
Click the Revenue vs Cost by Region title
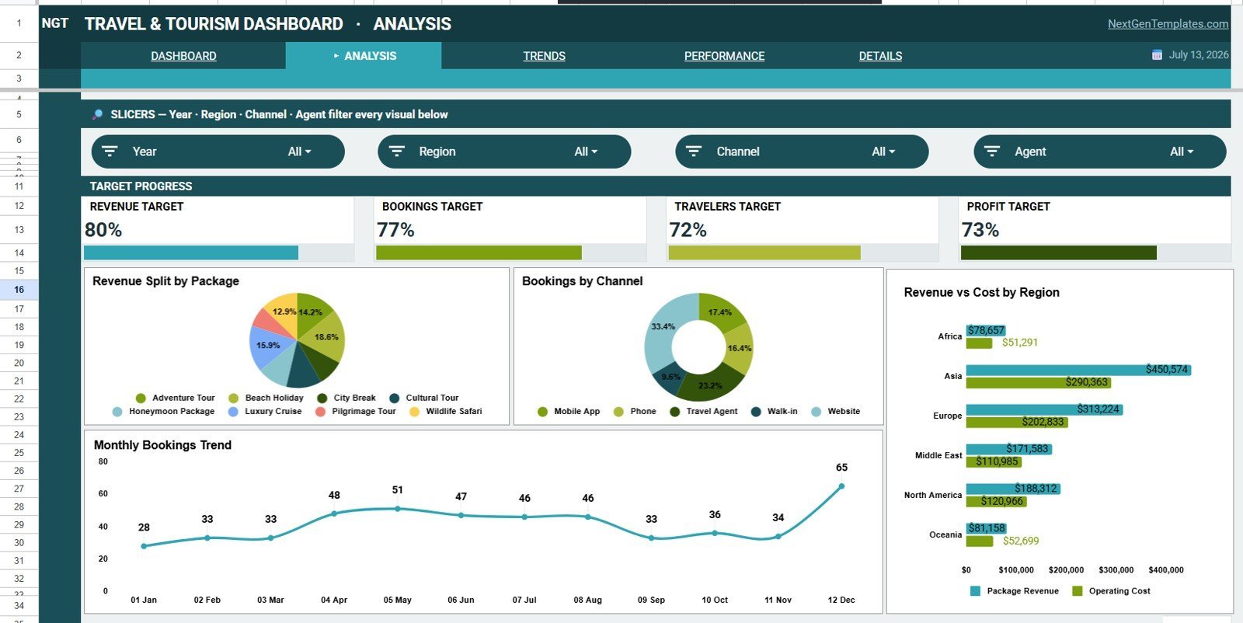click(981, 292)
